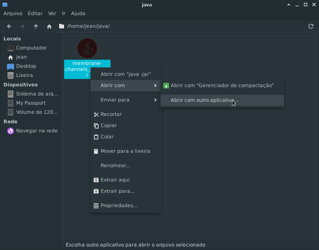
Task: Click Recortar in the context menu
Action: [x=111, y=114]
